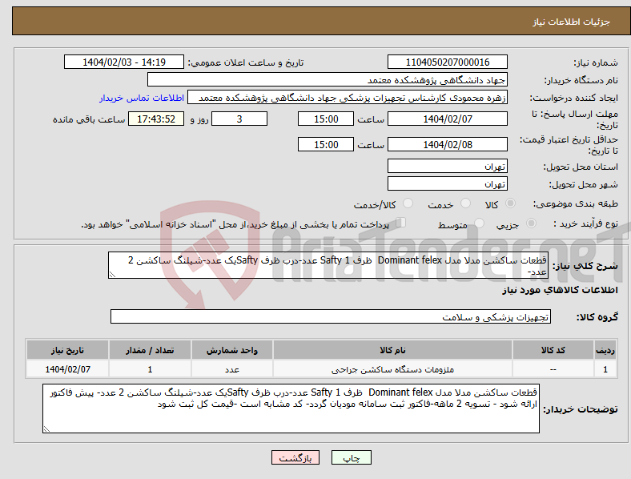Image resolution: width=631 pixels, height=479 pixels.
Task: Click the request creator field زهره محمودی
Action: pos(348,98)
